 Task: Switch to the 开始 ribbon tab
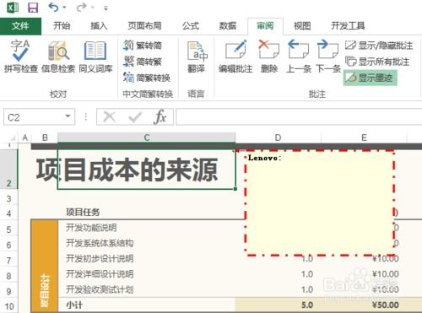(62, 26)
